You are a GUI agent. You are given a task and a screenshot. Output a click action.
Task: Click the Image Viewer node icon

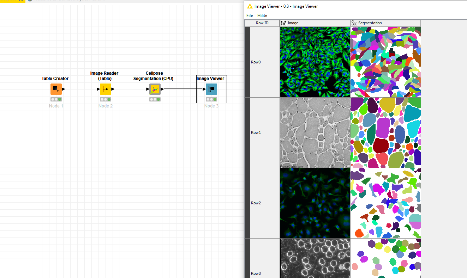click(x=211, y=89)
